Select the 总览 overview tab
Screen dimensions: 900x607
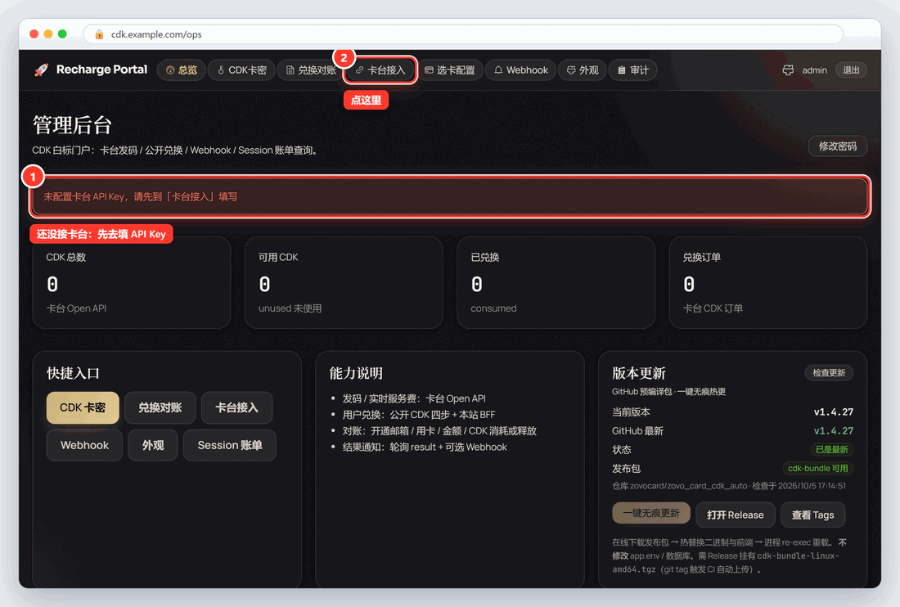tap(182, 70)
